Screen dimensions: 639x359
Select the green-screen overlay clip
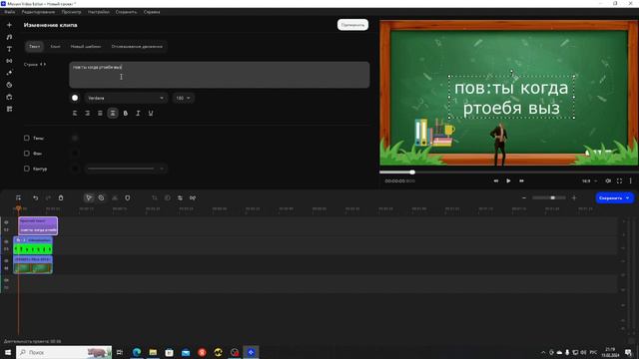point(33,245)
